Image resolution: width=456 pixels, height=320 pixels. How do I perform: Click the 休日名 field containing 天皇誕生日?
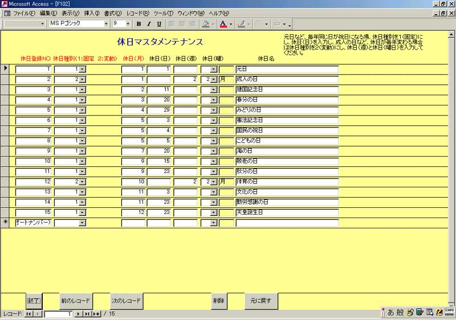[x=287, y=212]
